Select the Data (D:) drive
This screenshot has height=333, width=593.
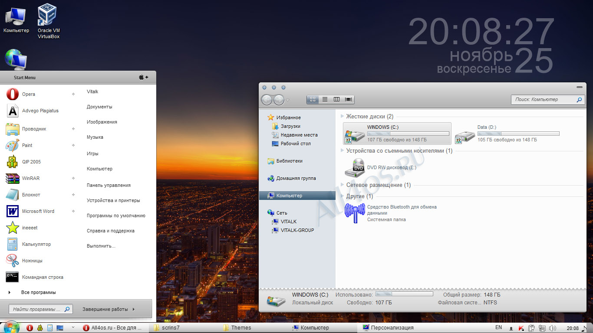[x=507, y=133]
